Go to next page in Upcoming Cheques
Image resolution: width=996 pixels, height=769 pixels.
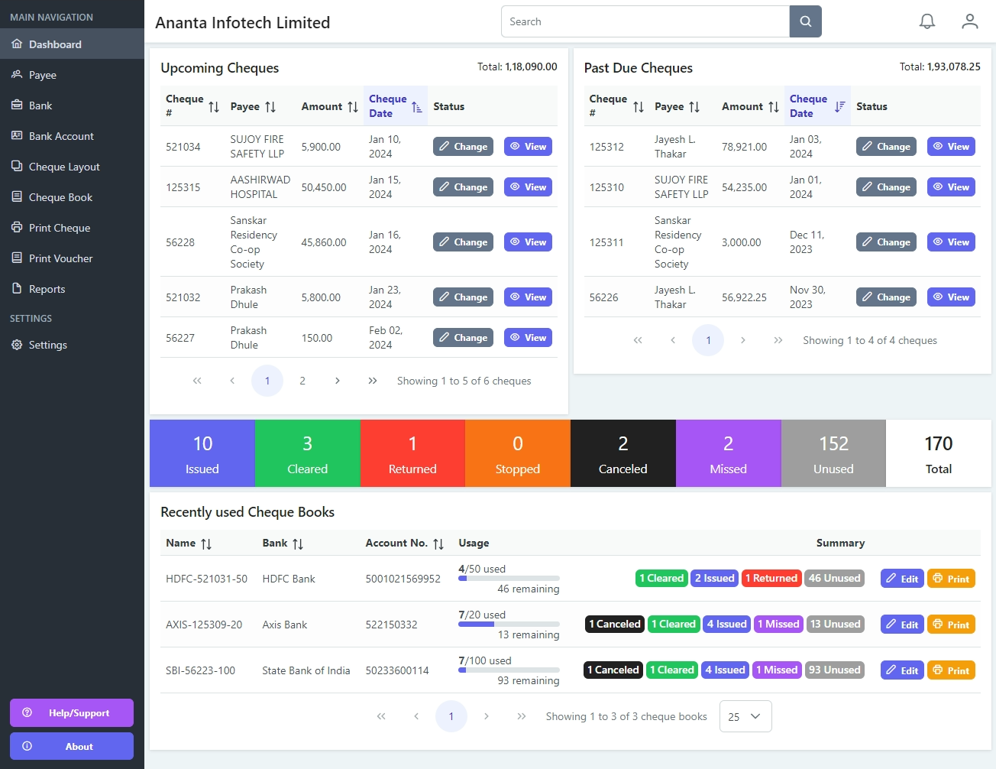pos(338,381)
